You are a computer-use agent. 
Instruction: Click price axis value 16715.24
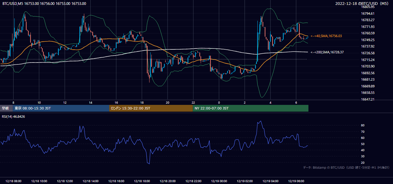[x=367, y=60]
